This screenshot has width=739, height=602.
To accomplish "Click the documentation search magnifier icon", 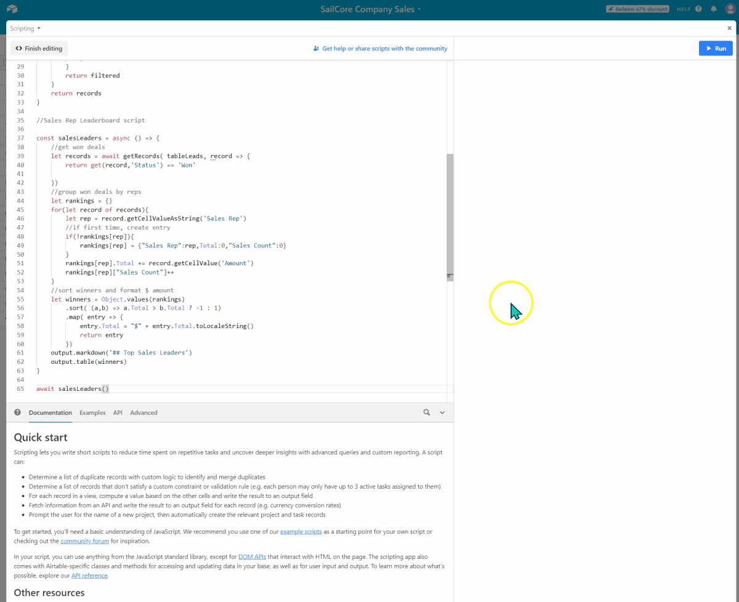I will coord(427,412).
